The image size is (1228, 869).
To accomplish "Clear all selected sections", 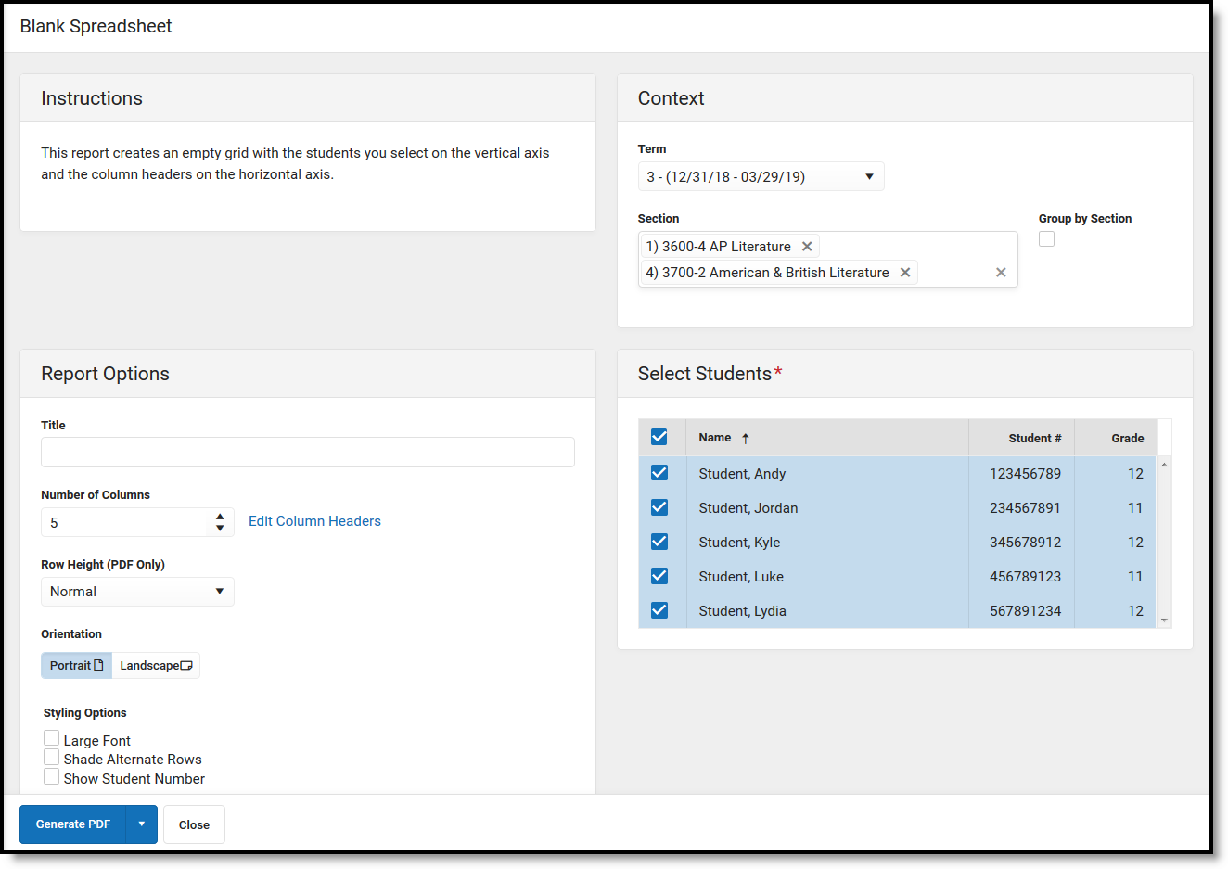I will (1001, 273).
